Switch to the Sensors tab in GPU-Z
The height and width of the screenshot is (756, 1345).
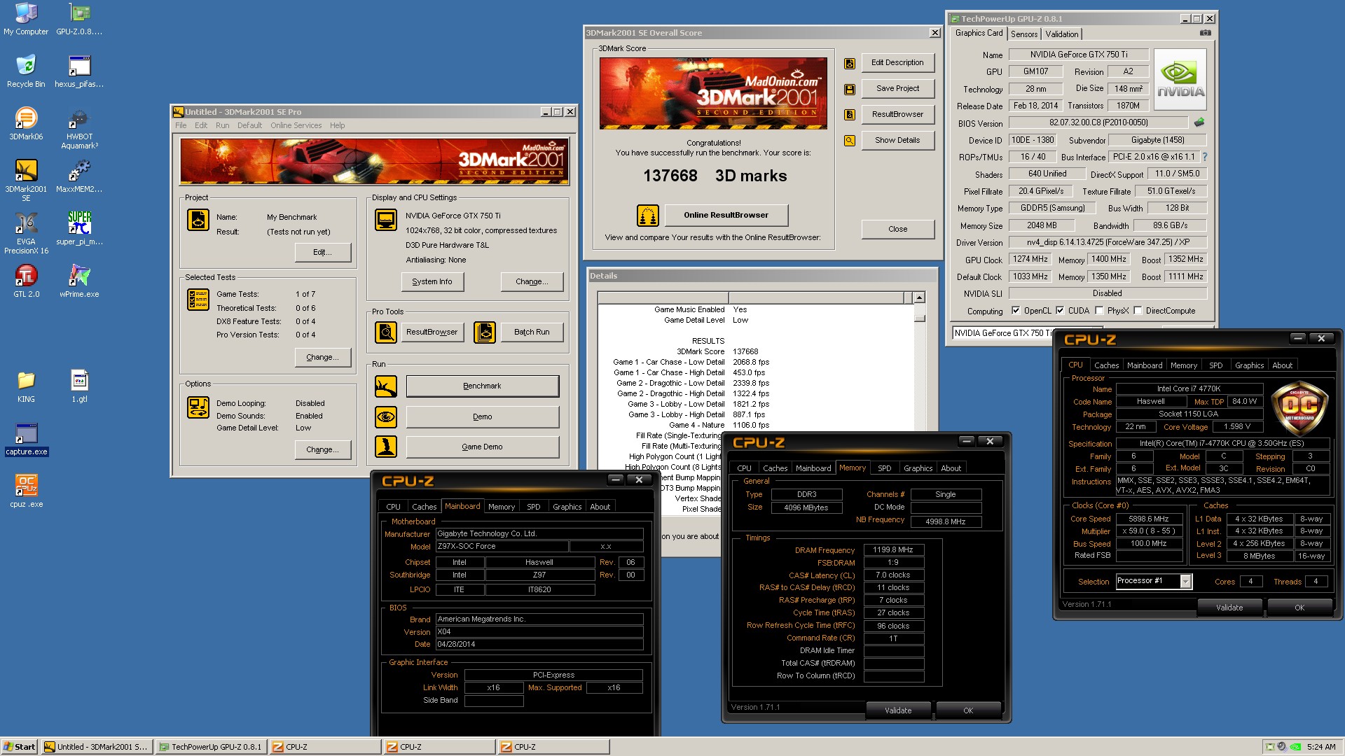[x=1023, y=34]
